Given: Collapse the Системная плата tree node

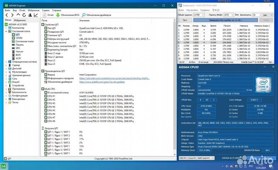Looking at the screenshot, I should point(6,31).
